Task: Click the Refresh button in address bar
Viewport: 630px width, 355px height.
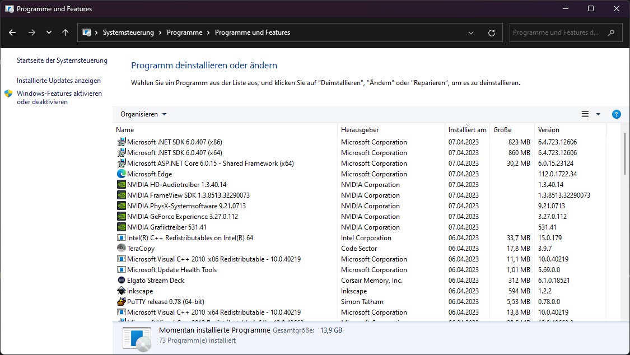Action: (x=491, y=33)
